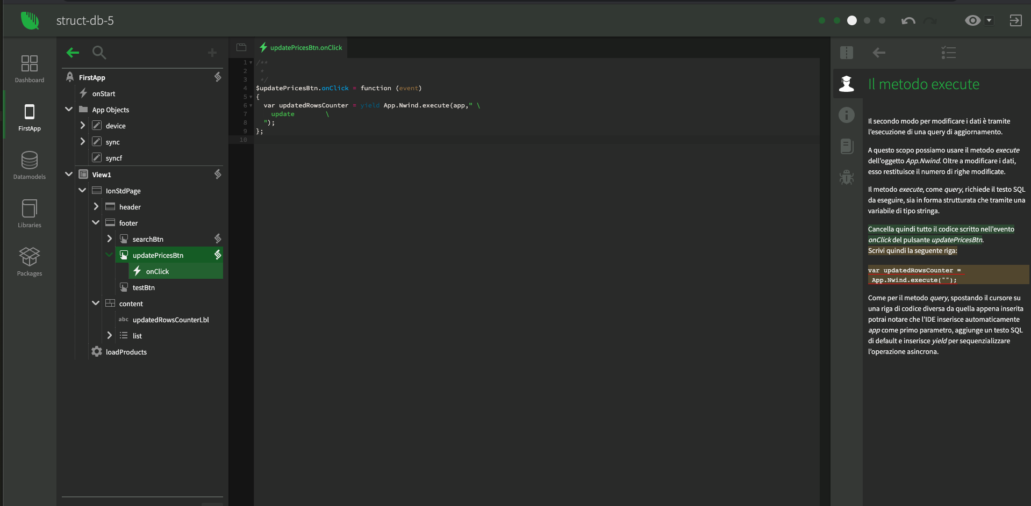Screen dimensions: 1031x506
Task: Click the struct-db-5 project title
Action: coord(85,20)
